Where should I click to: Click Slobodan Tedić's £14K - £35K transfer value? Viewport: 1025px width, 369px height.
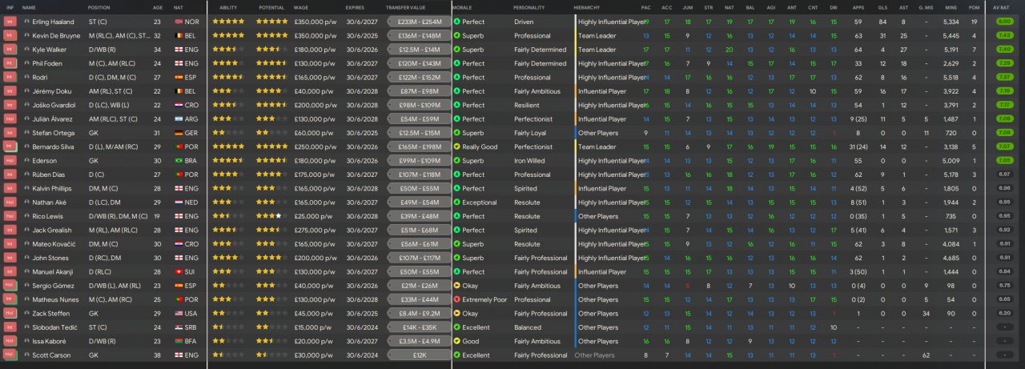[419, 328]
